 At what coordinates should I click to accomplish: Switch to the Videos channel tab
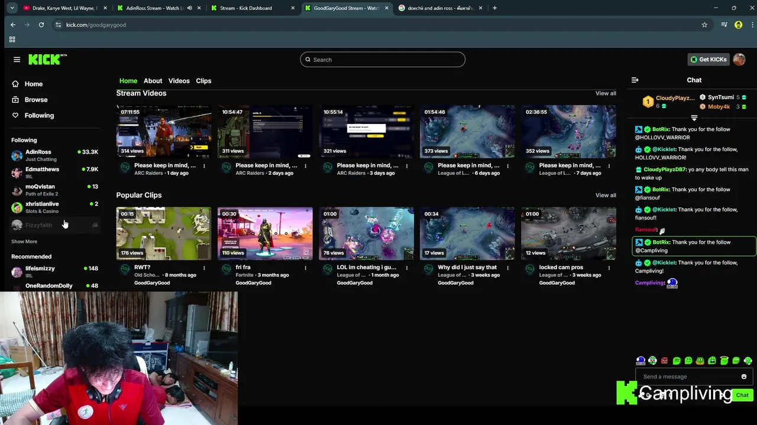(179, 81)
